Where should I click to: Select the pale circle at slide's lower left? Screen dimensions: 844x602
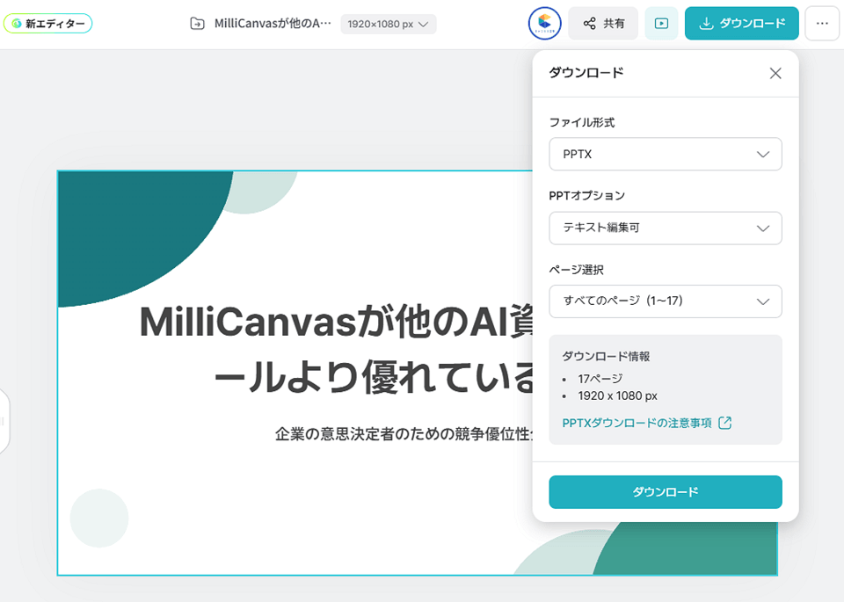[99, 519]
